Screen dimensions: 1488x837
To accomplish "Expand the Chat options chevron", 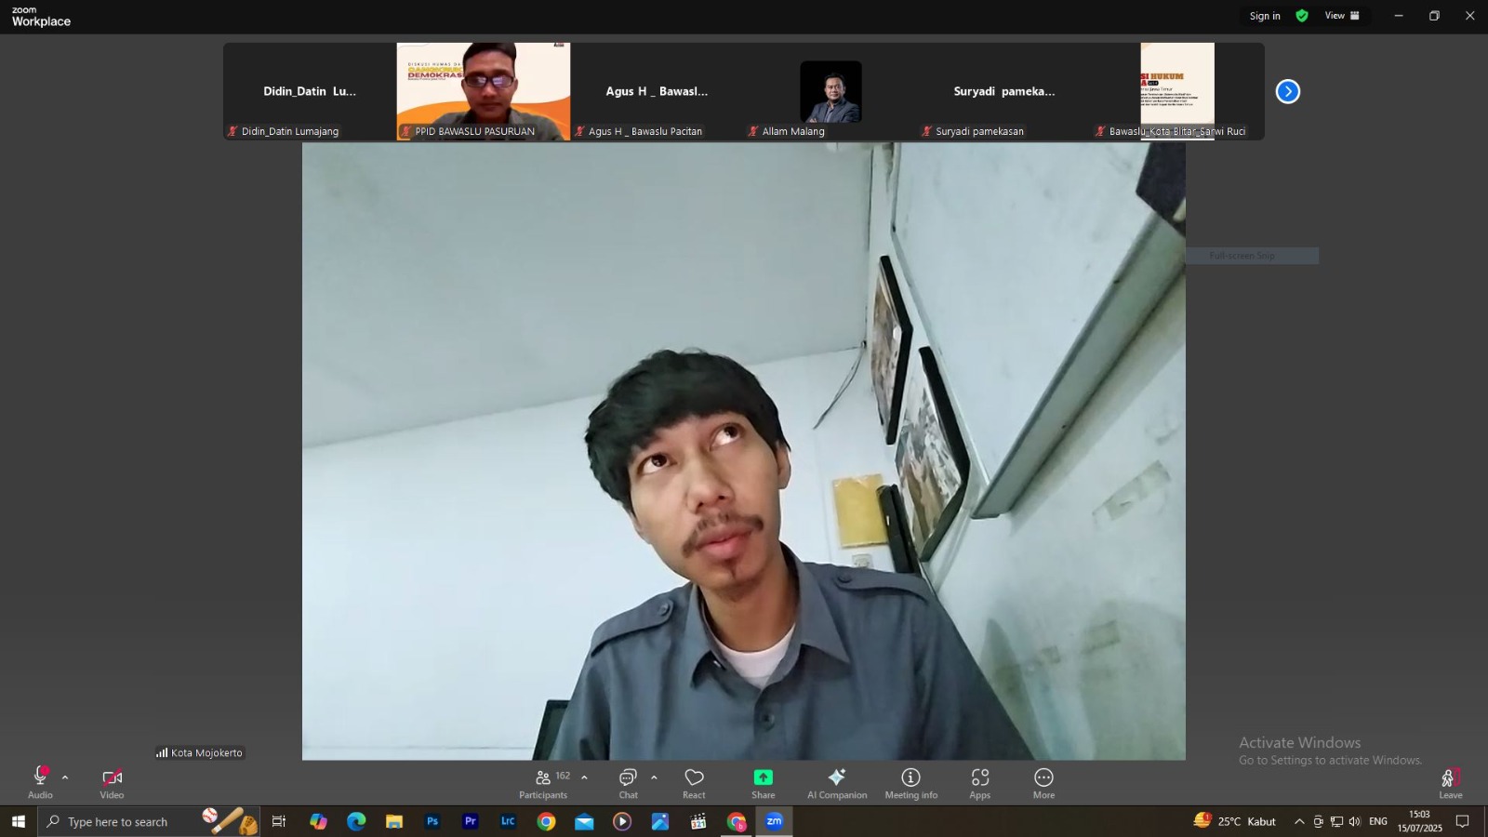I will 654,777.
